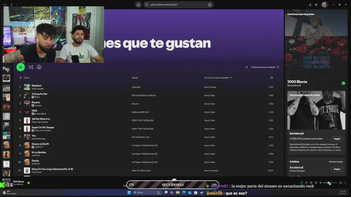
Task: Open Copilot icon in taskbar
Action: [172, 193]
